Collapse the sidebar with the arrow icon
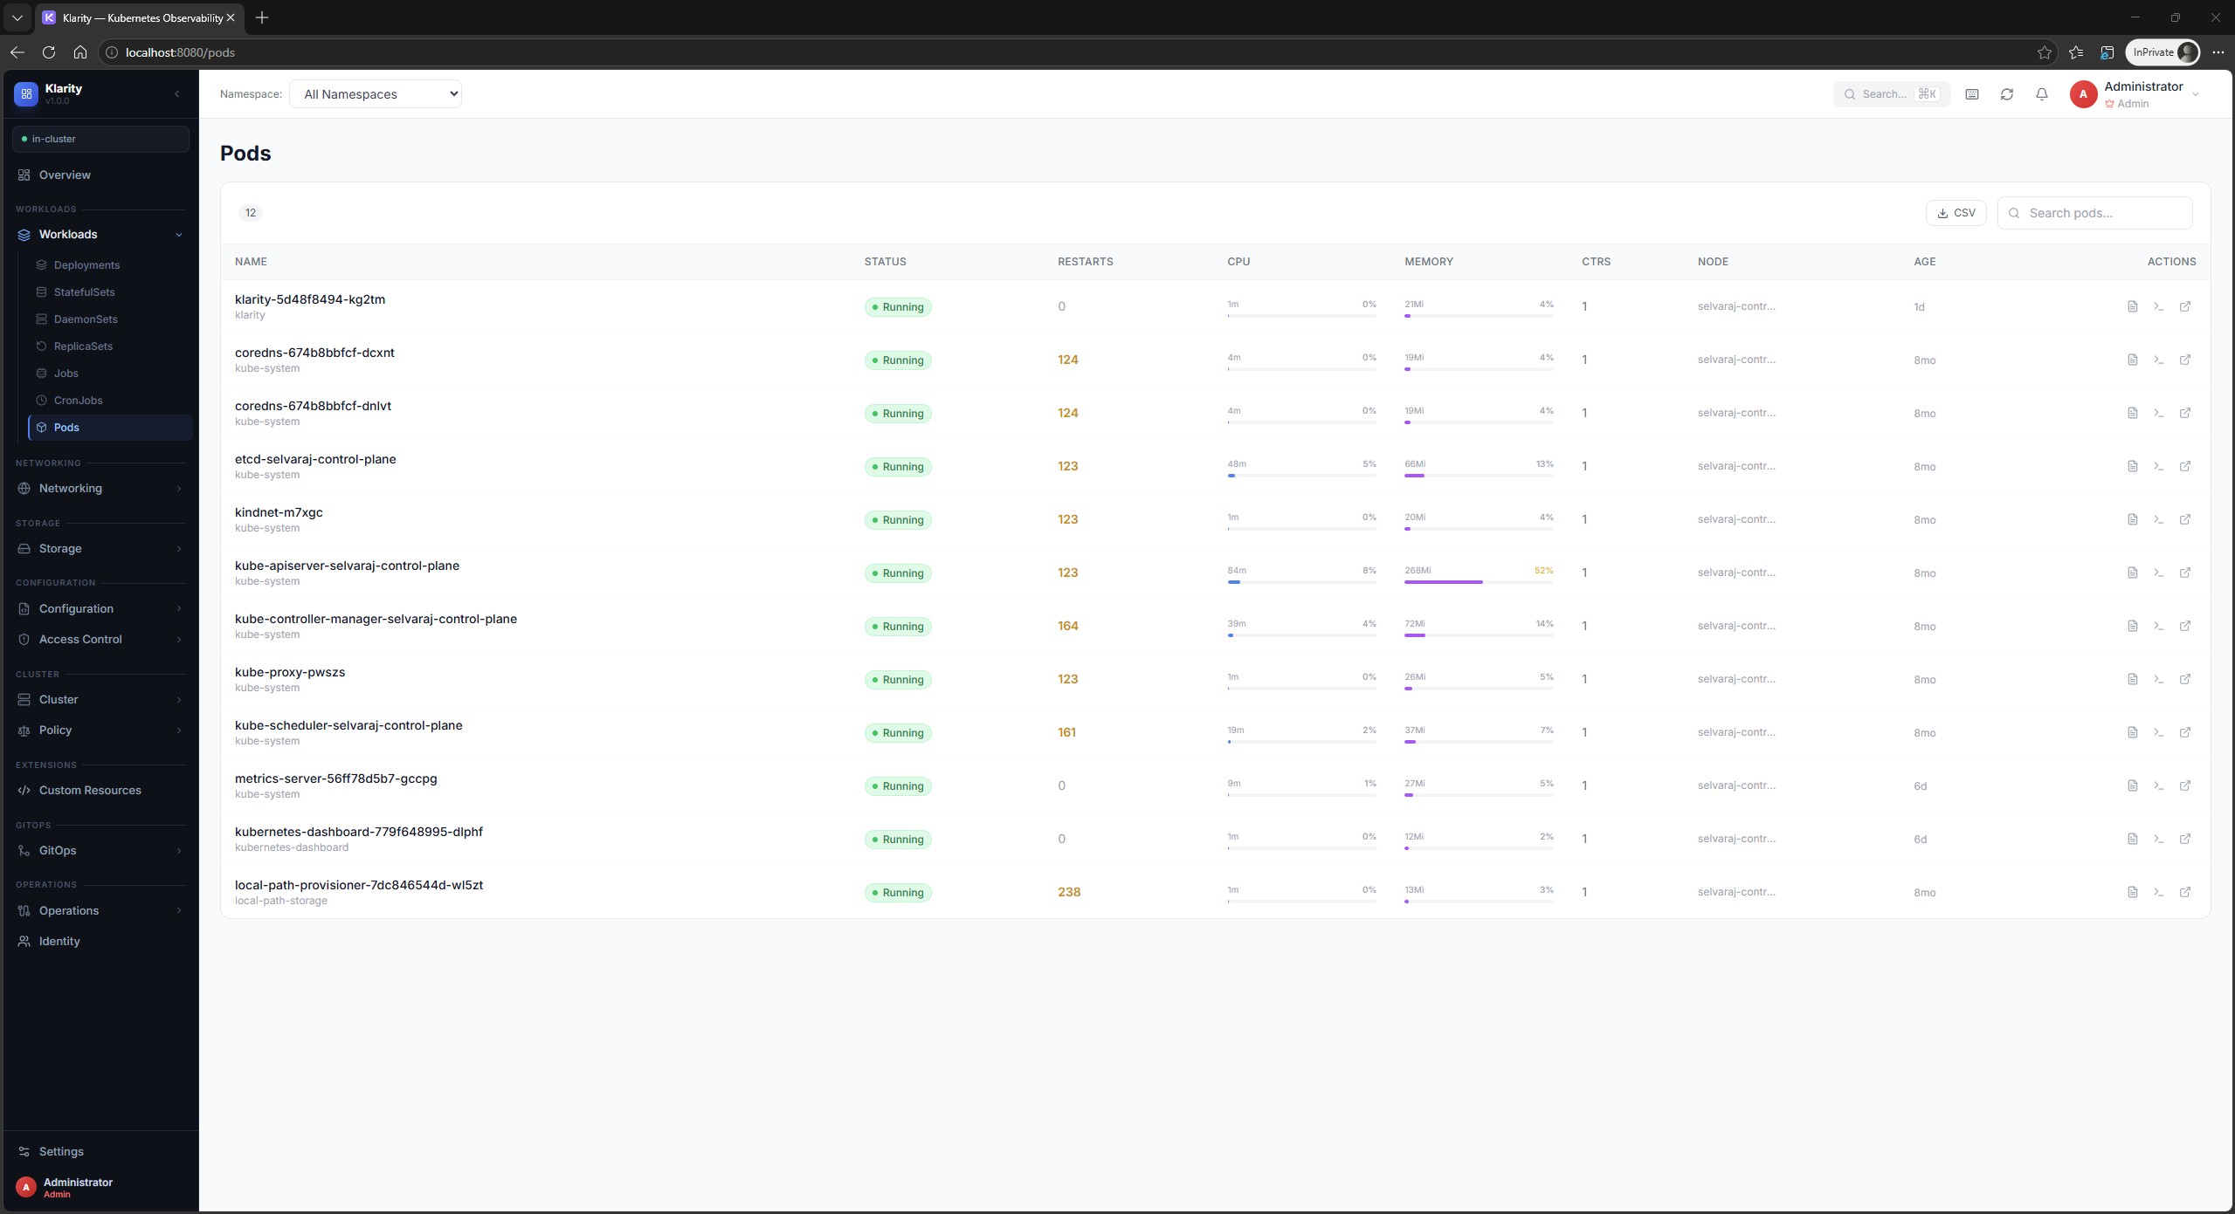The height and width of the screenshot is (1214, 2235). click(x=176, y=93)
